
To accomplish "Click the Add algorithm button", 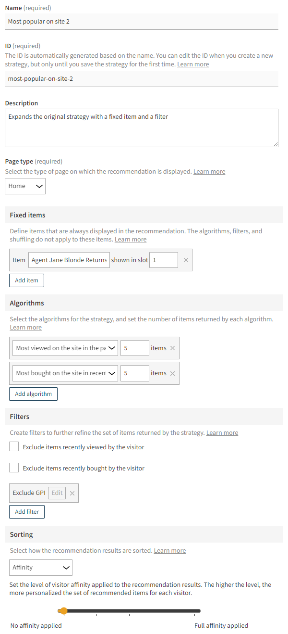I will pos(33,393).
